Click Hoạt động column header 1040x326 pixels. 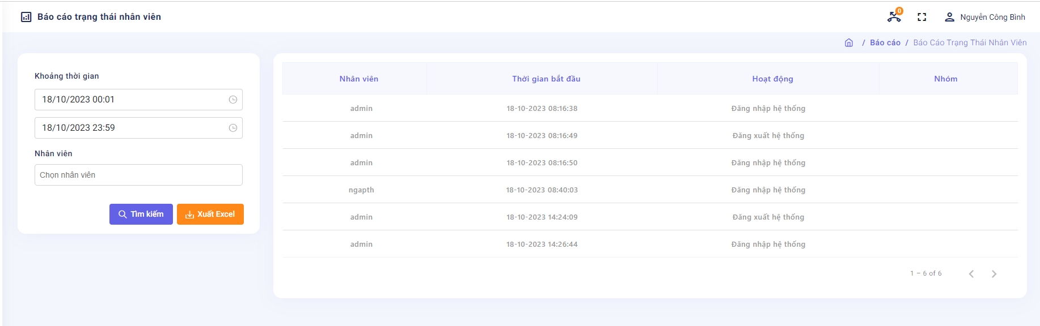pyautogui.click(x=772, y=79)
